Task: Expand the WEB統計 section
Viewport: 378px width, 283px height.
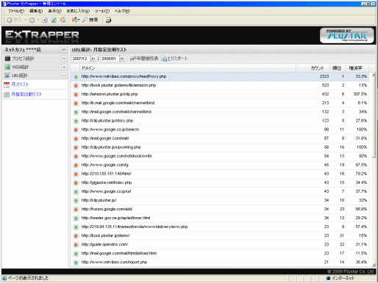Action: pyautogui.click(x=64, y=67)
